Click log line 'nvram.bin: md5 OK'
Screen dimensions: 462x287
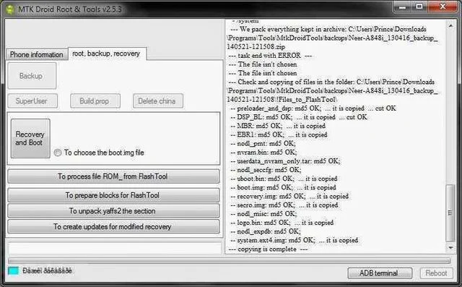(x=263, y=153)
